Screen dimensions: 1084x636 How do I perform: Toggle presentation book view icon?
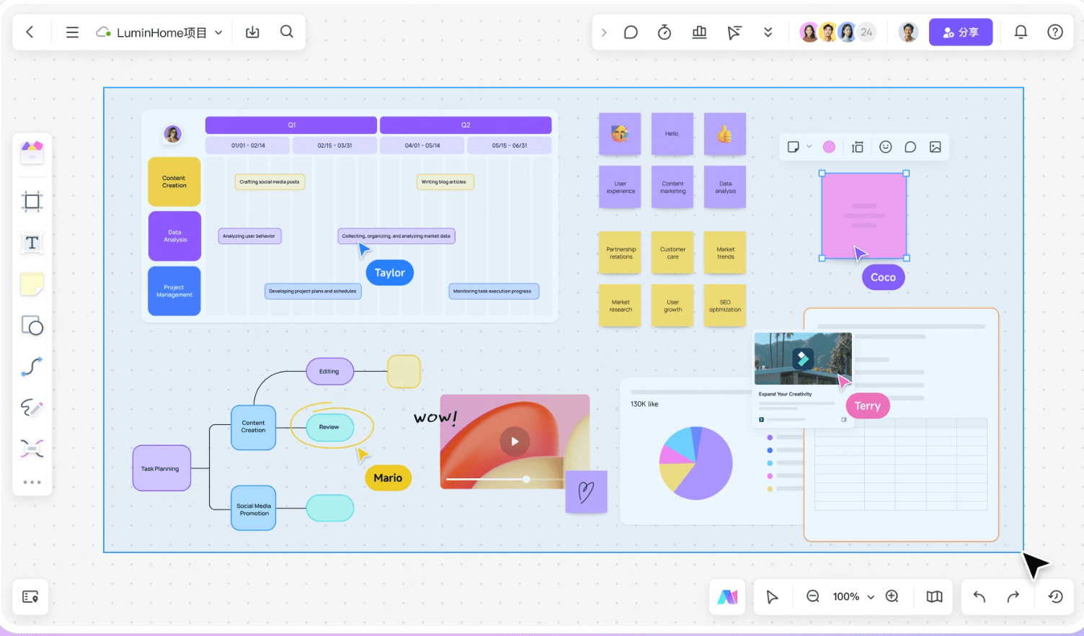934,597
